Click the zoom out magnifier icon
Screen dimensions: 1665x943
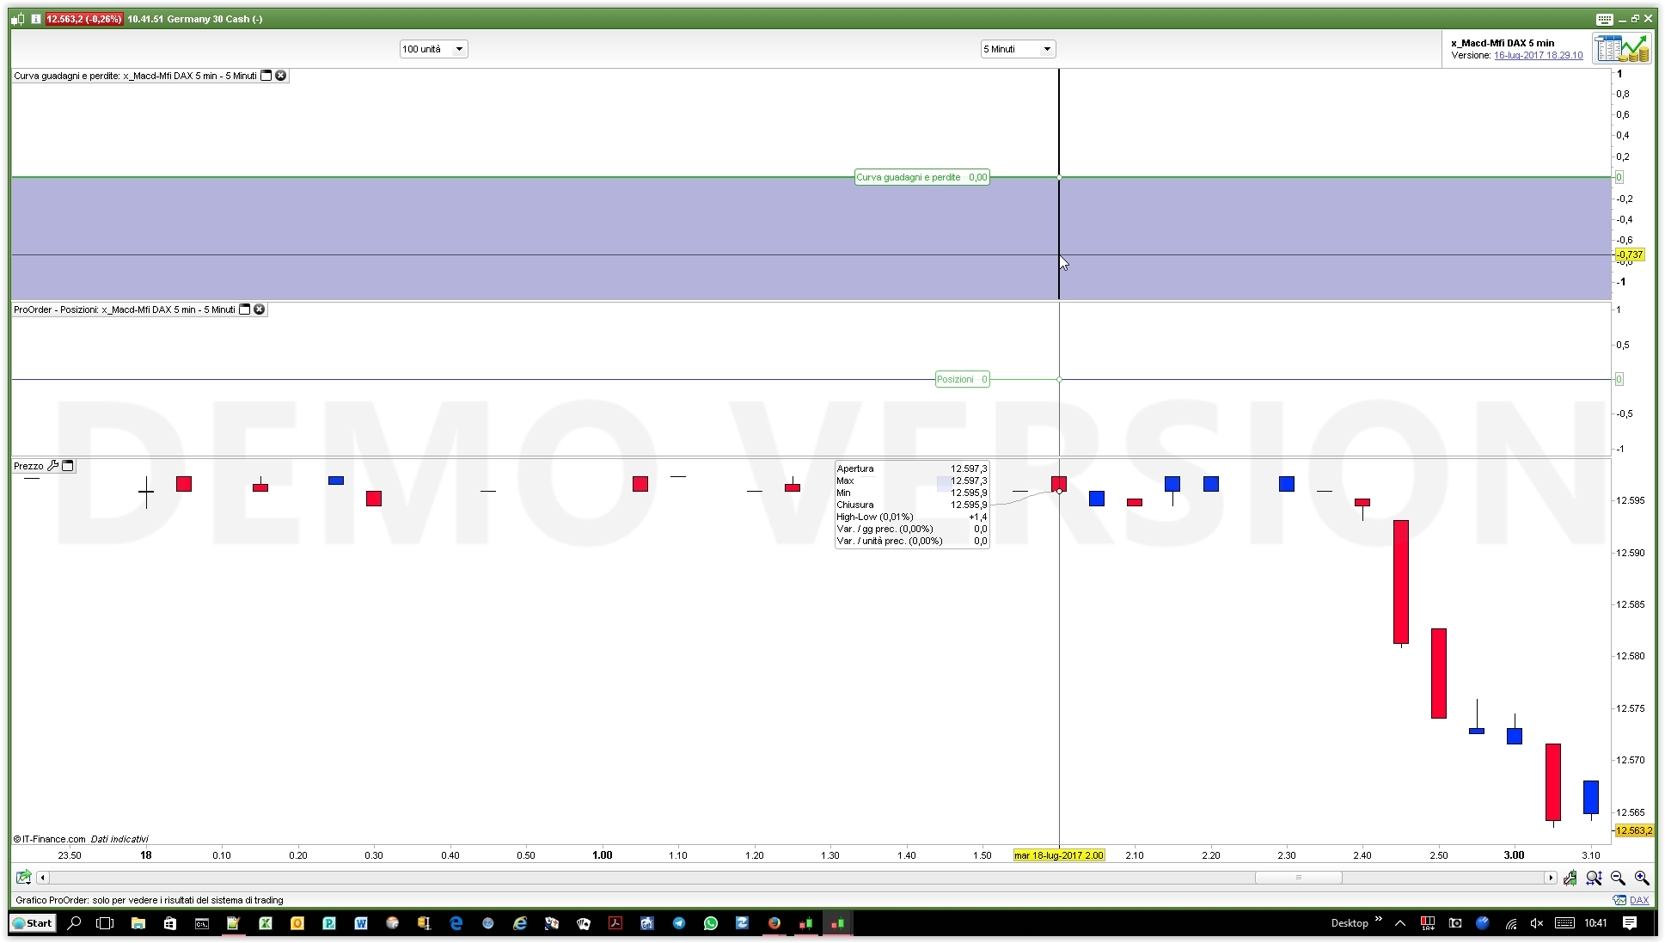click(1618, 878)
